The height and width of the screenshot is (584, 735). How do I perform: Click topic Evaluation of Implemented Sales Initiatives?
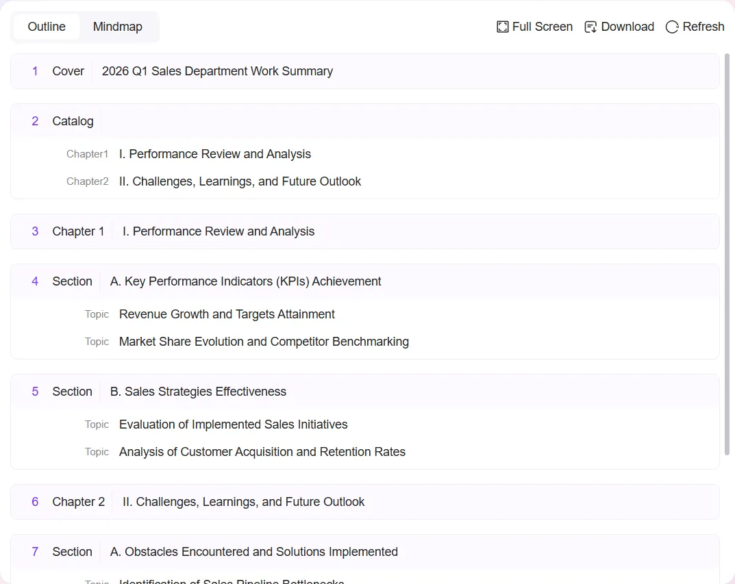[x=233, y=424]
